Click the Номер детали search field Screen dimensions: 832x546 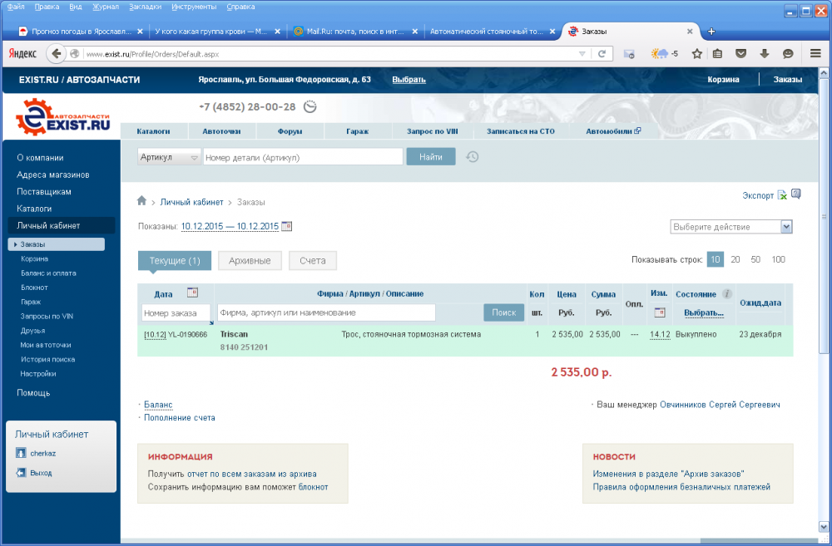click(303, 157)
